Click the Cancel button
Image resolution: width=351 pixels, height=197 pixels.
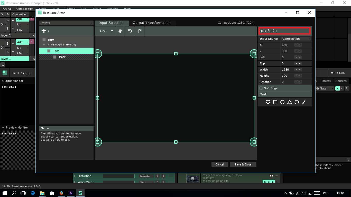pos(219,164)
